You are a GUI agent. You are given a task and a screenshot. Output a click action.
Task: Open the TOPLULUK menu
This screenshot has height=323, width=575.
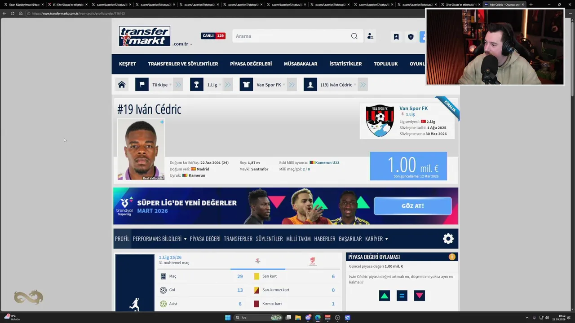coord(386,64)
